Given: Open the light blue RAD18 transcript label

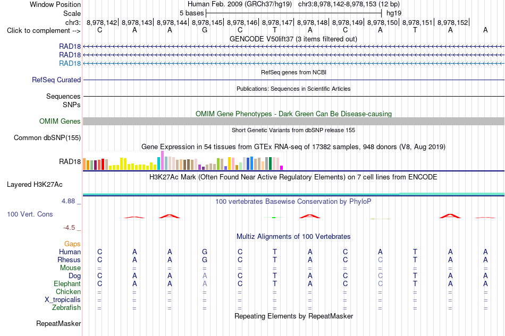Looking at the screenshot, I should [x=70, y=63].
